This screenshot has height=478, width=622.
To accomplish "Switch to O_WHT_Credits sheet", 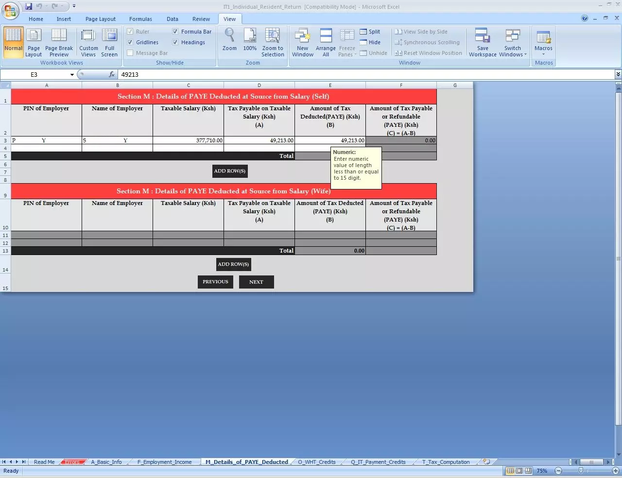I will coord(317,462).
